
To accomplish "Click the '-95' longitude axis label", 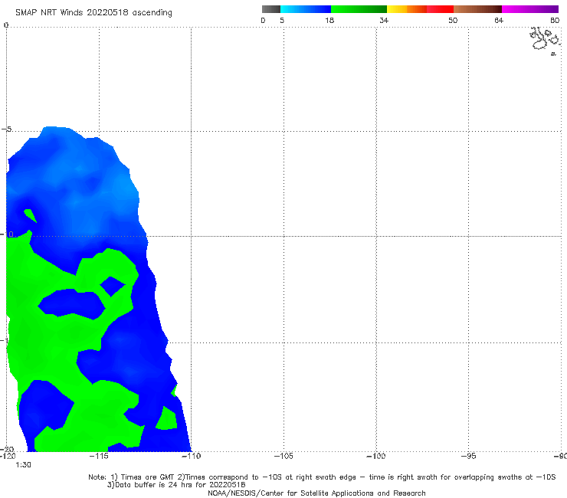I will 469,456.
